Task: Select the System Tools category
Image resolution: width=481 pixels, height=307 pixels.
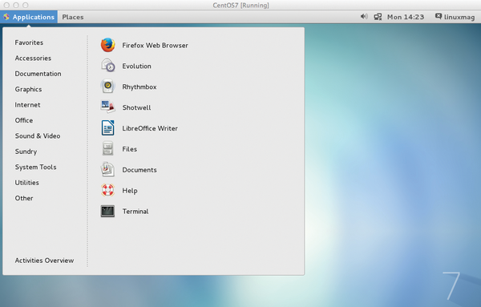Action: (x=35, y=168)
